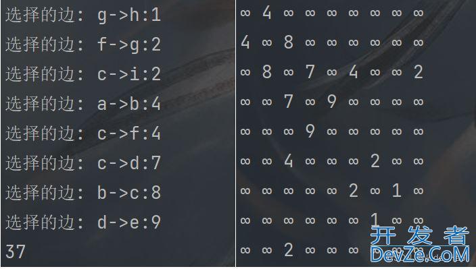Select the edge line f->g:2
The width and height of the screenshot is (476, 269).
(x=83, y=44)
